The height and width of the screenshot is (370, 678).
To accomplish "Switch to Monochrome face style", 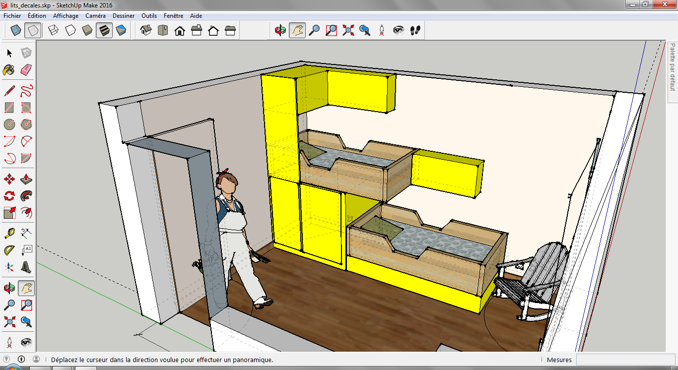I will point(121,31).
